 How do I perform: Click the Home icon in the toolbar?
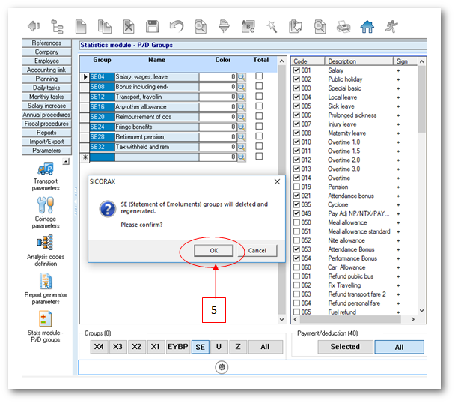[x=367, y=26]
